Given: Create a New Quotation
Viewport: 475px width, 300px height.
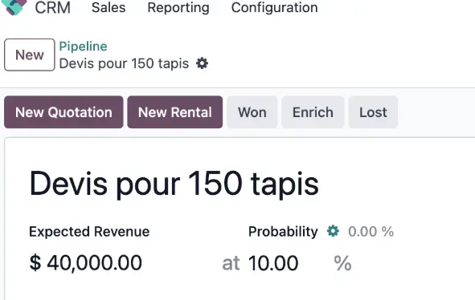Looking at the screenshot, I should [x=63, y=112].
